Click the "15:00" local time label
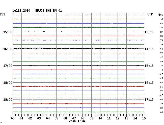This screenshot has height=125, width=164. (8, 32)
